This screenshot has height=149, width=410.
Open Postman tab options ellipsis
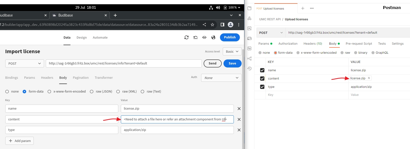[312, 8]
